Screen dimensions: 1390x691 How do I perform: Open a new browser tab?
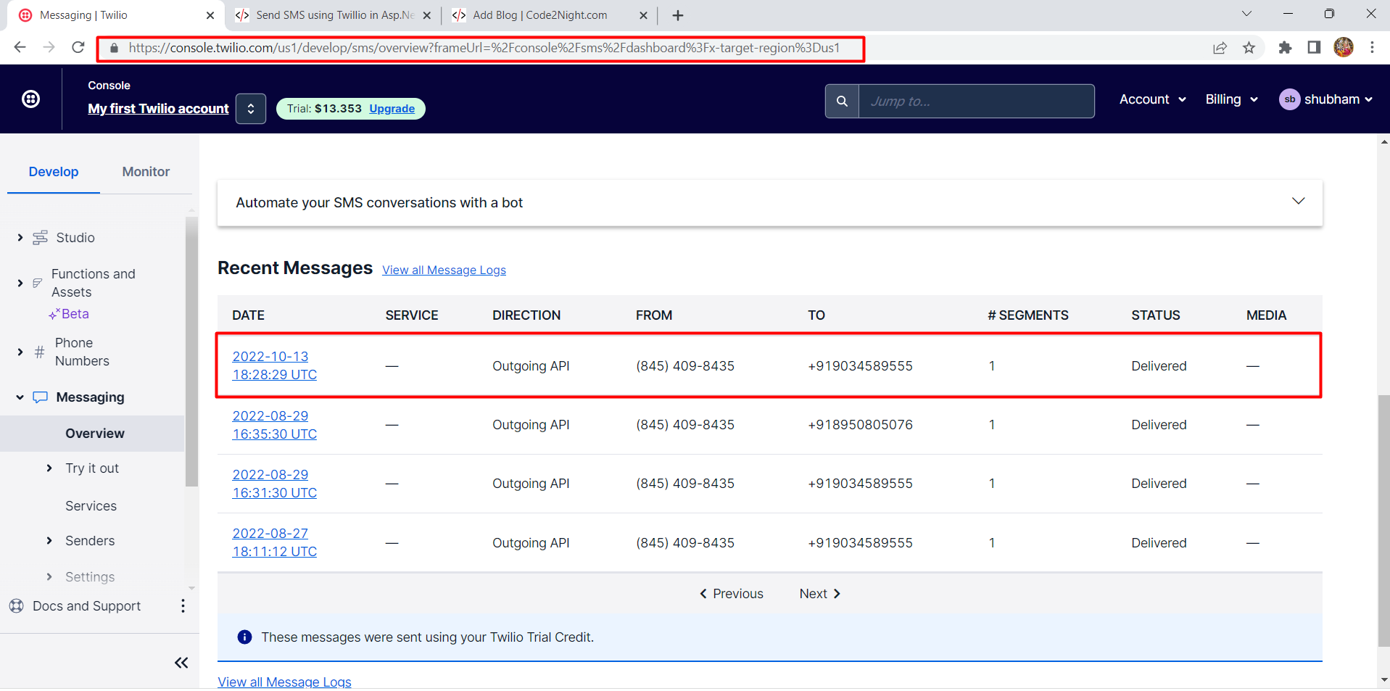pos(678,15)
